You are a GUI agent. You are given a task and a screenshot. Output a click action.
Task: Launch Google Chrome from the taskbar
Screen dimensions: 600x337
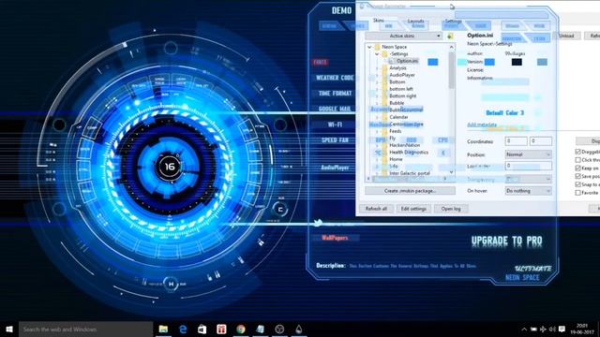[x=241, y=329]
